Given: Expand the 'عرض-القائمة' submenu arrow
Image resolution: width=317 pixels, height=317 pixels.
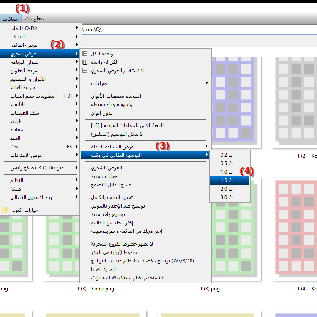Looking at the screenshot, I should (77, 45).
